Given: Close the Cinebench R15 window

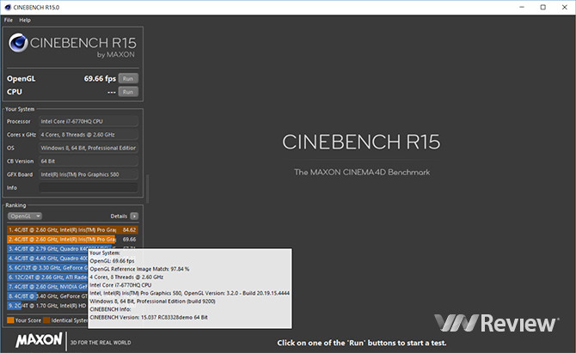Looking at the screenshot, I should [565, 7].
